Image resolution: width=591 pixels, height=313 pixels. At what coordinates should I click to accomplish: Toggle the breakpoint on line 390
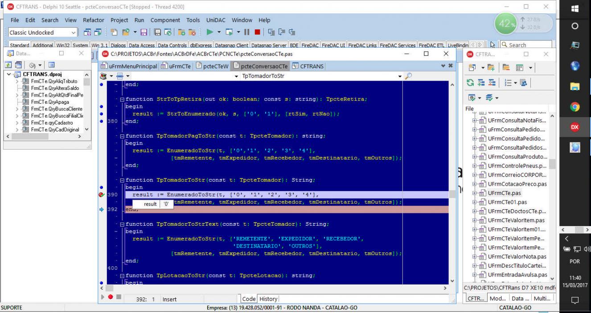(x=103, y=195)
